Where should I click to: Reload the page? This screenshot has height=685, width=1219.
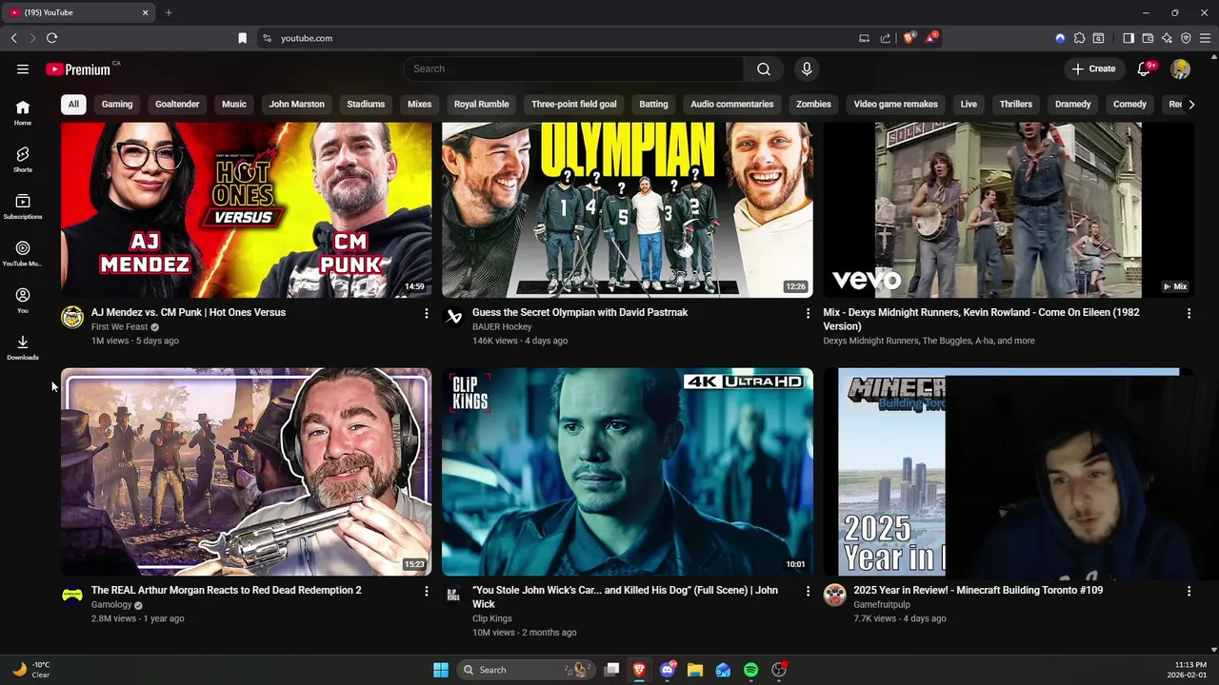pos(51,38)
